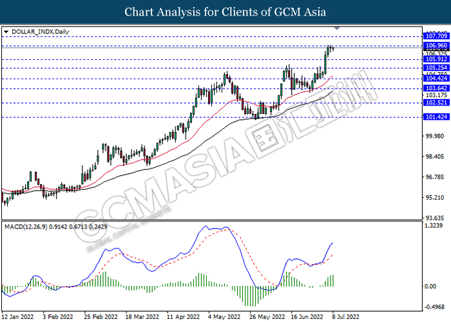Click the 98.405 price axis value
The width and height of the screenshot is (451, 322).
(x=436, y=156)
